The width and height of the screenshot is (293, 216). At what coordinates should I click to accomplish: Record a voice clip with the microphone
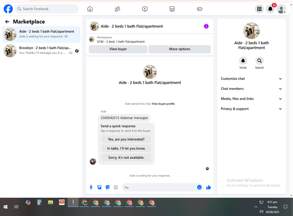91,187
